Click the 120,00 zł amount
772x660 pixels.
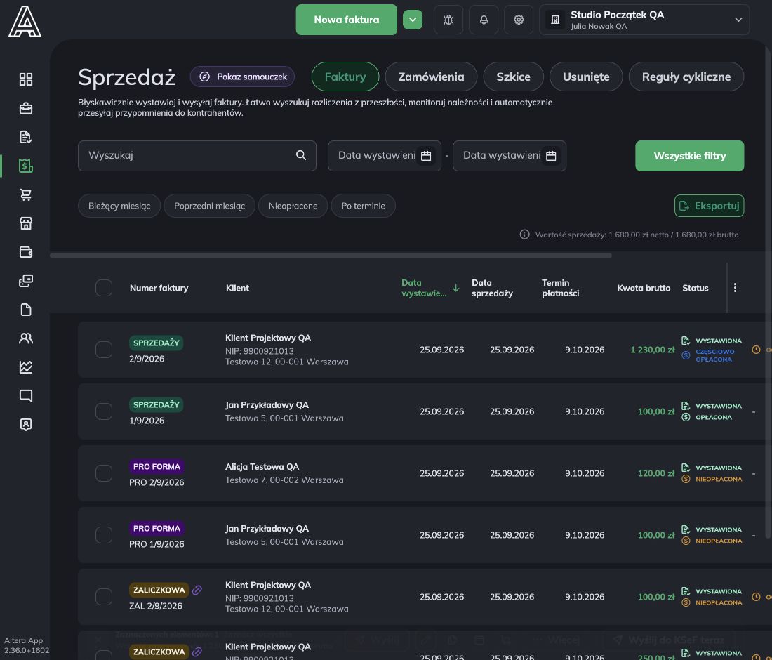click(x=655, y=473)
